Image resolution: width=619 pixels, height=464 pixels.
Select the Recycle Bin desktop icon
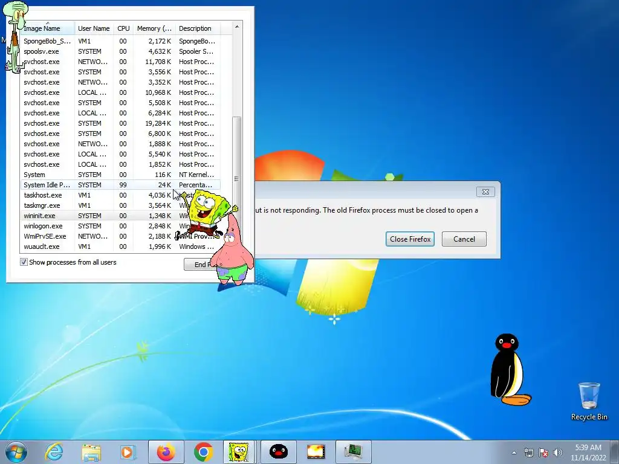589,401
